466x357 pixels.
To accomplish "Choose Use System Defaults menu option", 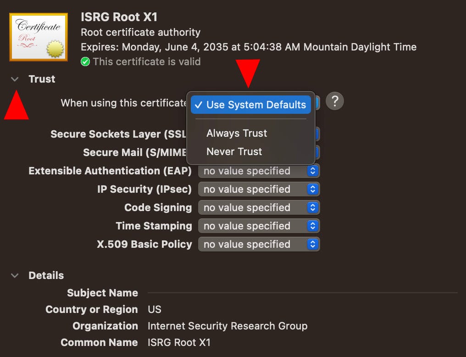I will pos(250,105).
